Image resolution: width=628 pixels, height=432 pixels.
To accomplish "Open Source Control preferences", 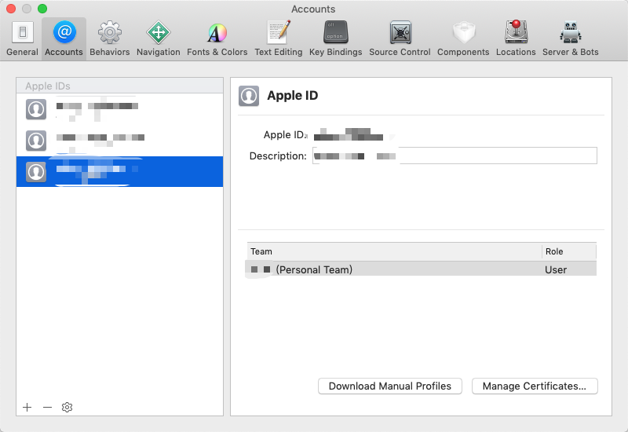I will pos(400,38).
